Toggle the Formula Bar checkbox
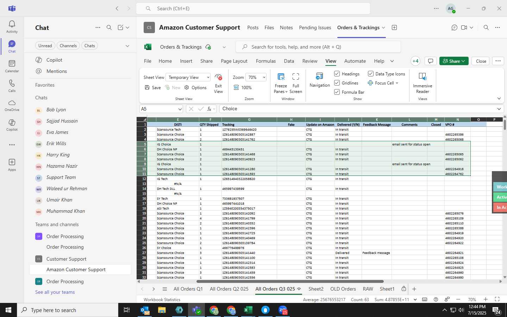The image size is (507, 317). [x=337, y=92]
